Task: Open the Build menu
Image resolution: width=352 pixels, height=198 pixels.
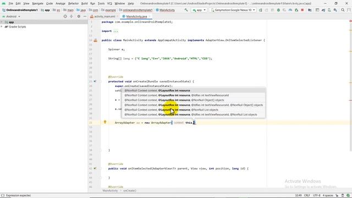Action: [x=84, y=3]
